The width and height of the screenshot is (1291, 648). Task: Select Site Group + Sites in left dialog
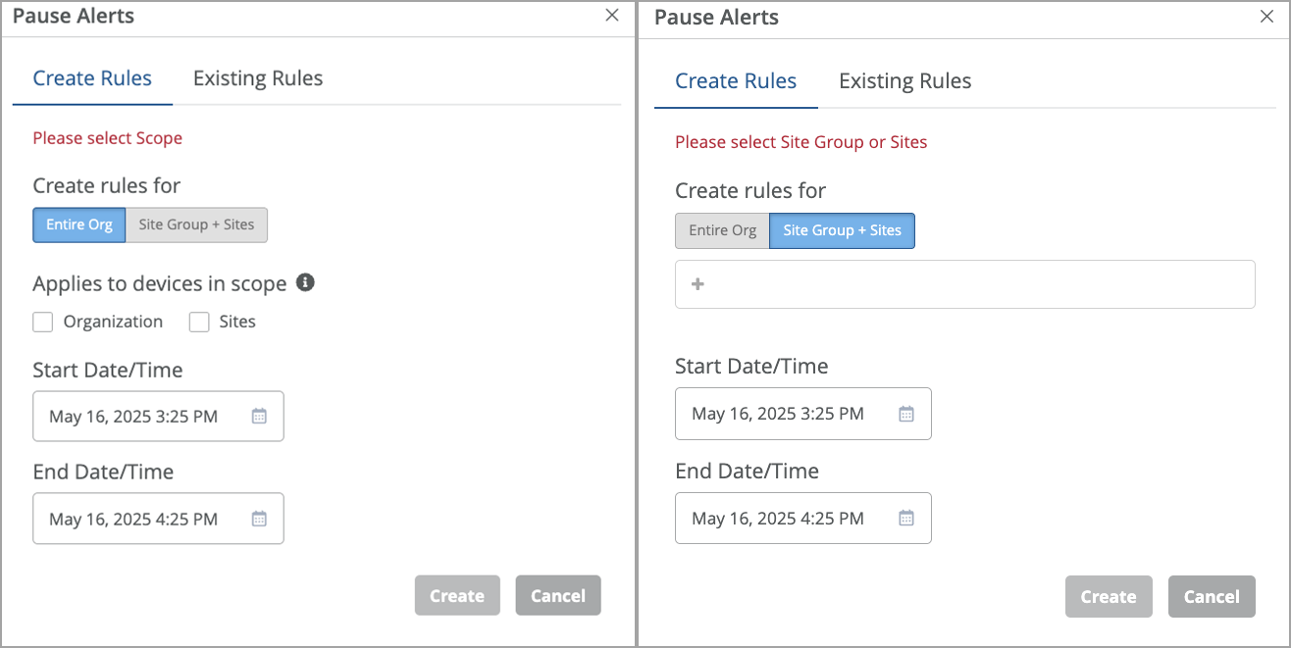(x=196, y=224)
